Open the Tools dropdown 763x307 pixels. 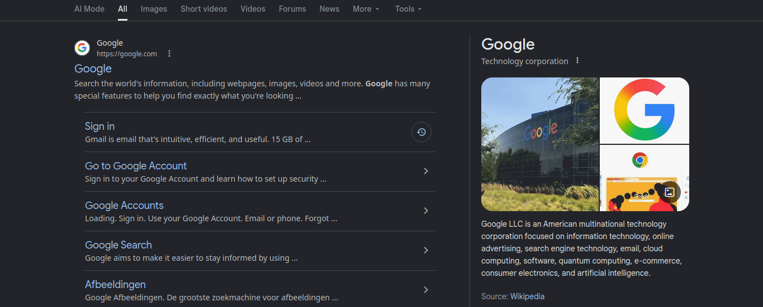(x=409, y=9)
